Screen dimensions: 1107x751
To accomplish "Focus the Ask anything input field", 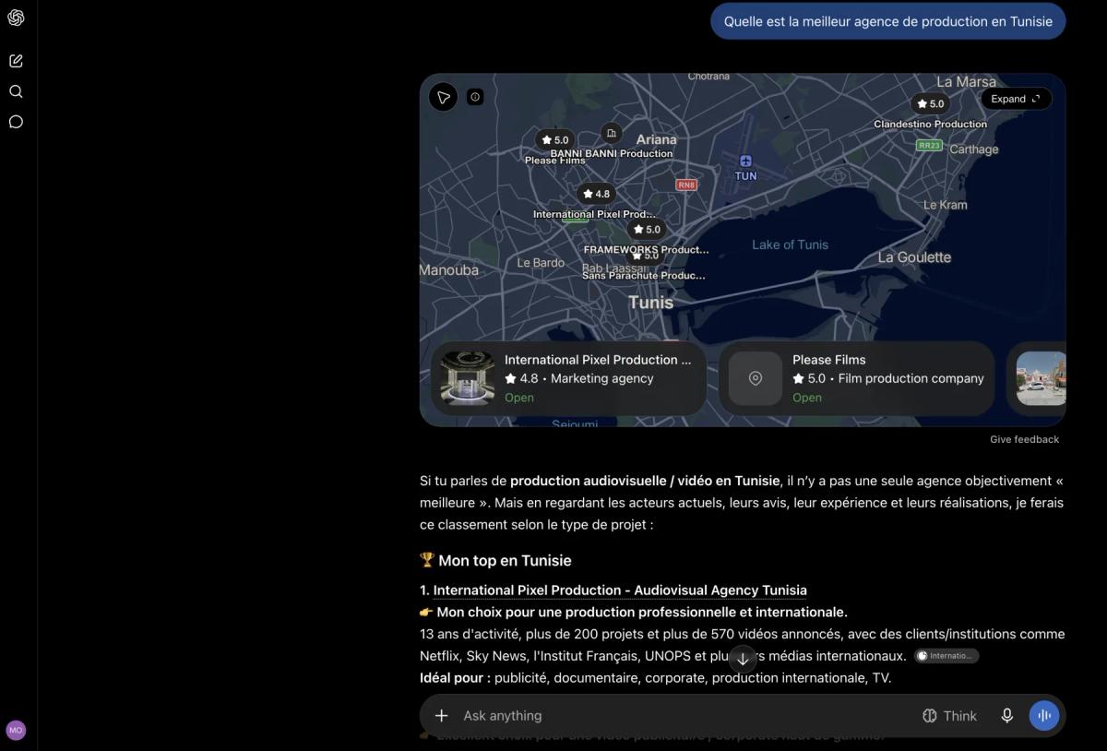I will (x=683, y=715).
